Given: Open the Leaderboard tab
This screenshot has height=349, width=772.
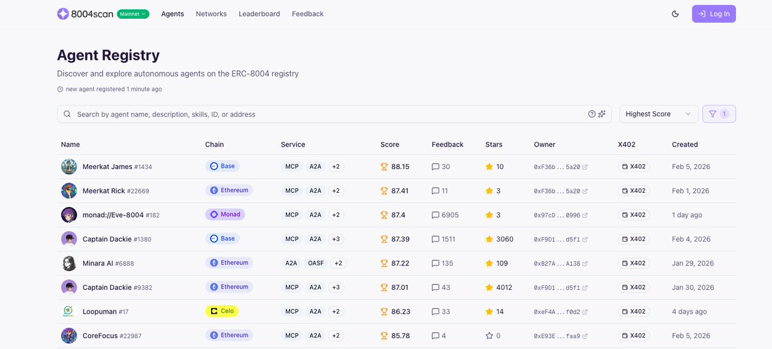Looking at the screenshot, I should 259,13.
